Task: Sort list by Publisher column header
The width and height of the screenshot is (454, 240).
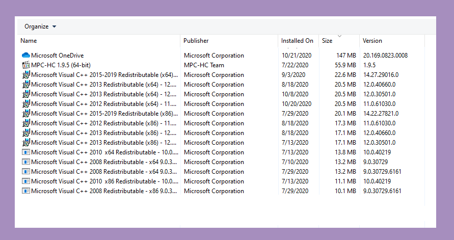Action: click(196, 41)
